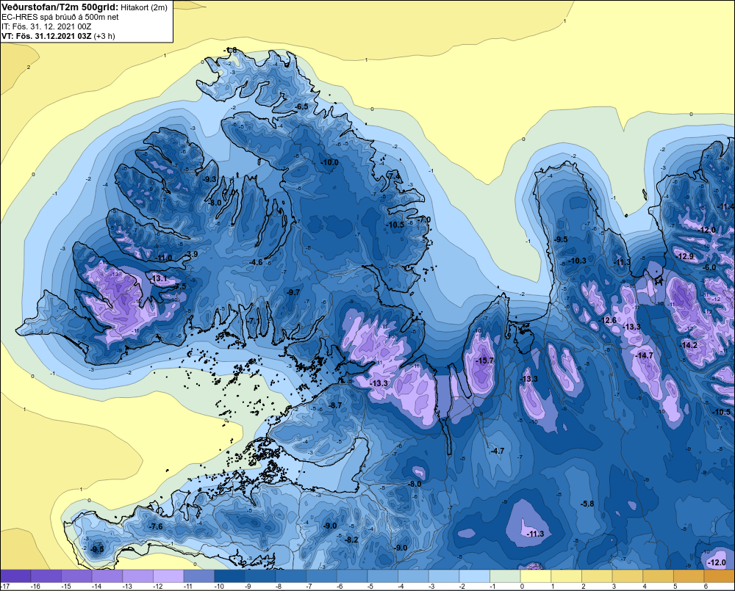Click the -4.6 temperature label
The width and height of the screenshot is (735, 591).
point(256,262)
